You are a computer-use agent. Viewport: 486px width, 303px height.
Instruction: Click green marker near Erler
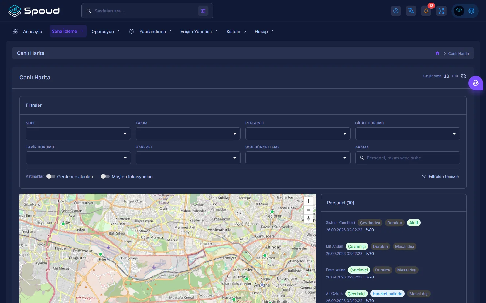point(101,254)
